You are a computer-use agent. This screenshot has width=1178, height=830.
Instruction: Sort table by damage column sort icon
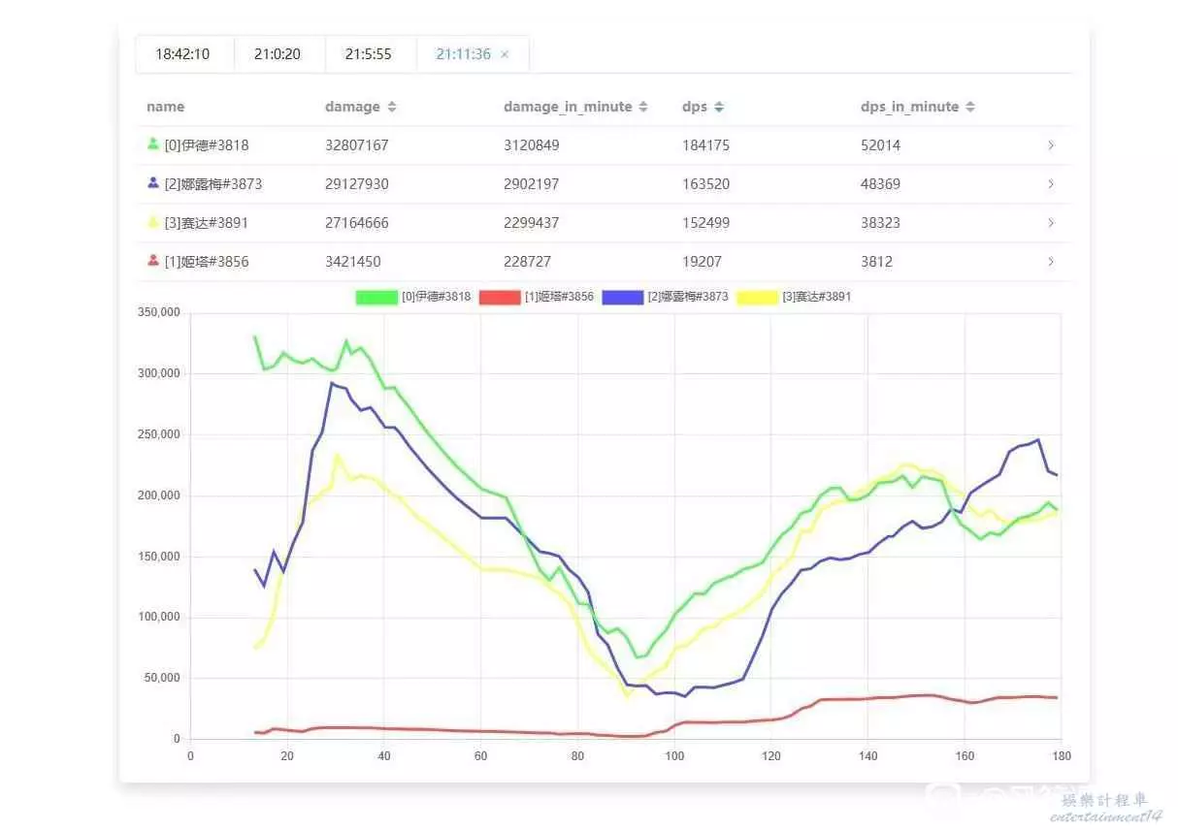click(392, 107)
